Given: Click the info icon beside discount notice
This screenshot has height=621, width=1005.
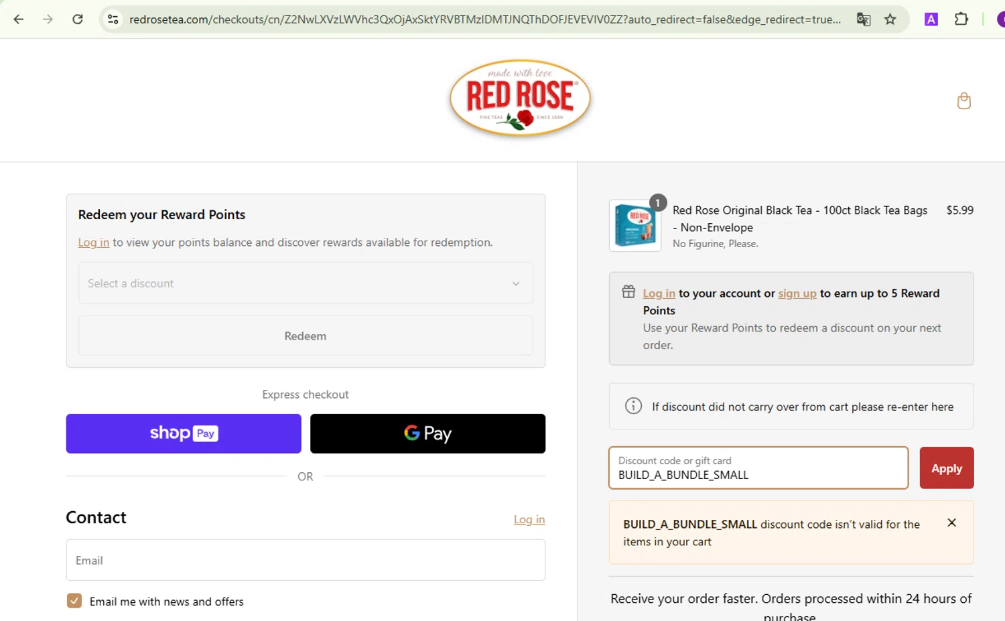Looking at the screenshot, I should coord(633,406).
